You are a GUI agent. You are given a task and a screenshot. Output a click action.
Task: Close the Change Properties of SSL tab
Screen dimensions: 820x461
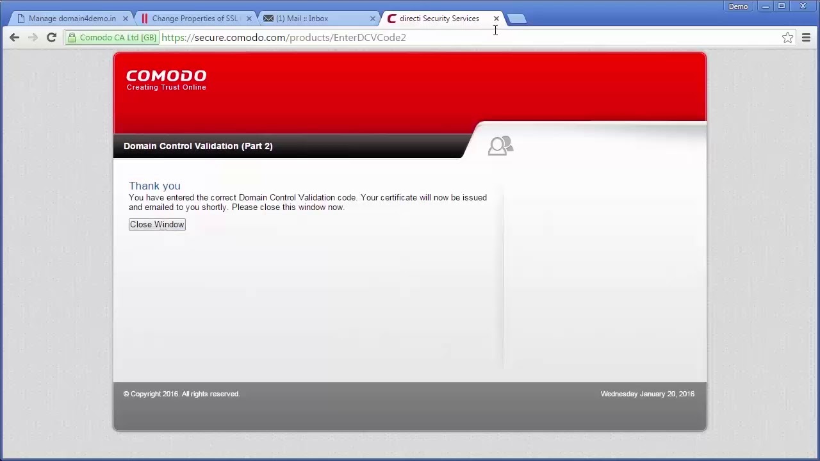point(249,19)
